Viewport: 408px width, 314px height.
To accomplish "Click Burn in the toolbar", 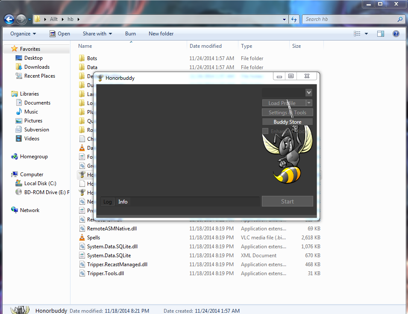I will 130,34.
